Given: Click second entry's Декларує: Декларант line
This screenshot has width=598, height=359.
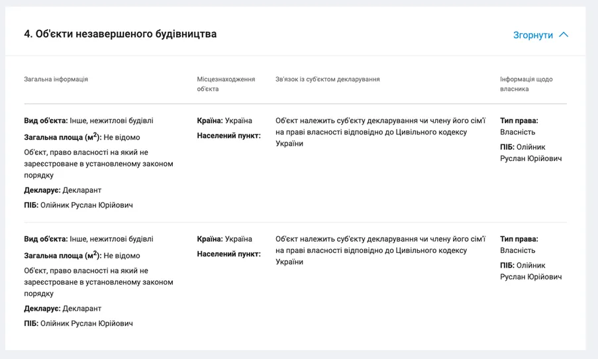Looking at the screenshot, I should click(x=62, y=308).
